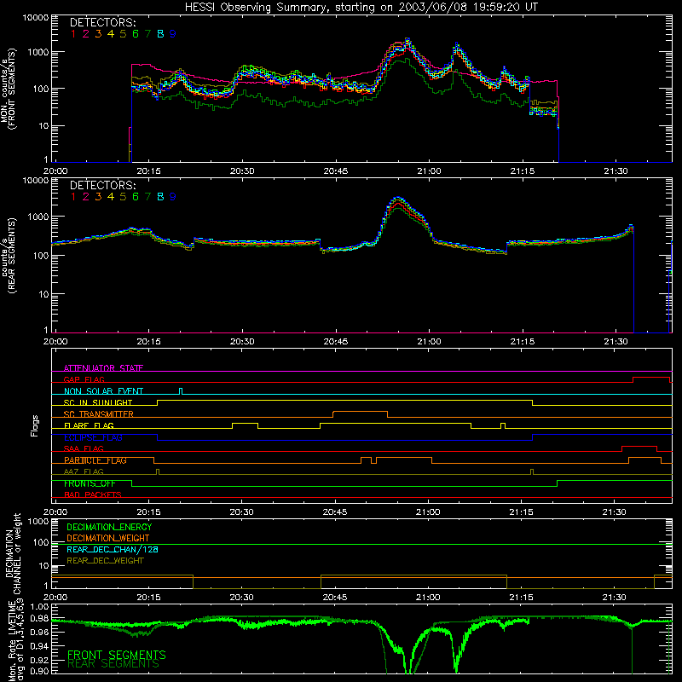682x682 pixels.
Task: Select magenta detector 2 in front segments legend
Action: click(86, 34)
